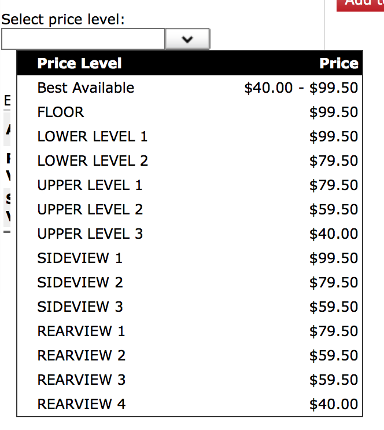Click the red Add button at top
This screenshot has width=384, height=430.
click(361, 3)
